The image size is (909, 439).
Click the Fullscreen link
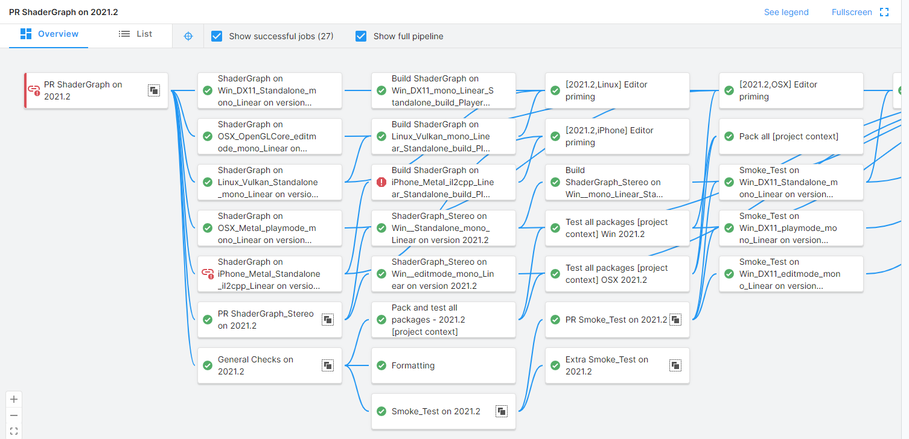[x=852, y=12]
